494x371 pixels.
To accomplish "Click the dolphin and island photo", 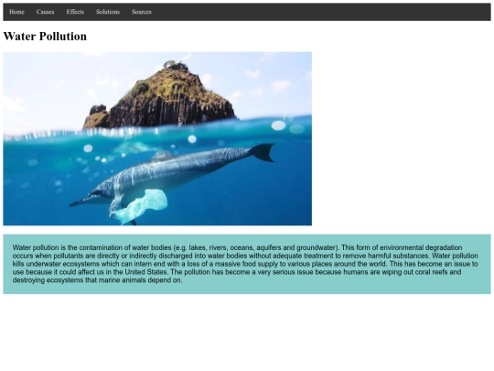I will [x=157, y=139].
